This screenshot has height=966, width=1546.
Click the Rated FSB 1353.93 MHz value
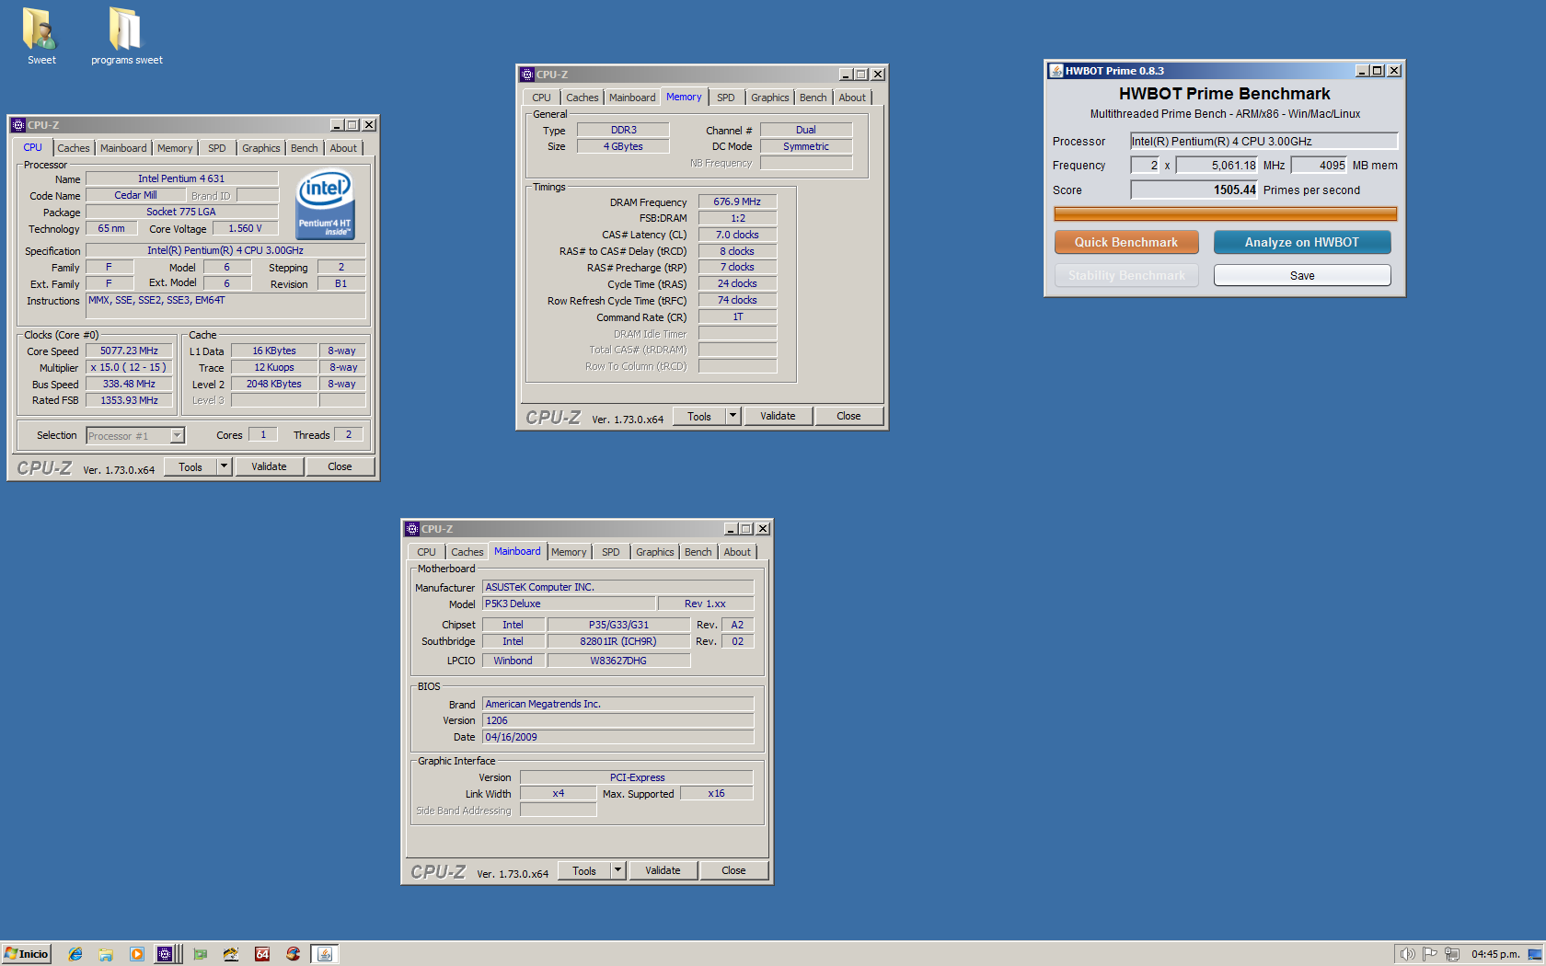point(129,401)
